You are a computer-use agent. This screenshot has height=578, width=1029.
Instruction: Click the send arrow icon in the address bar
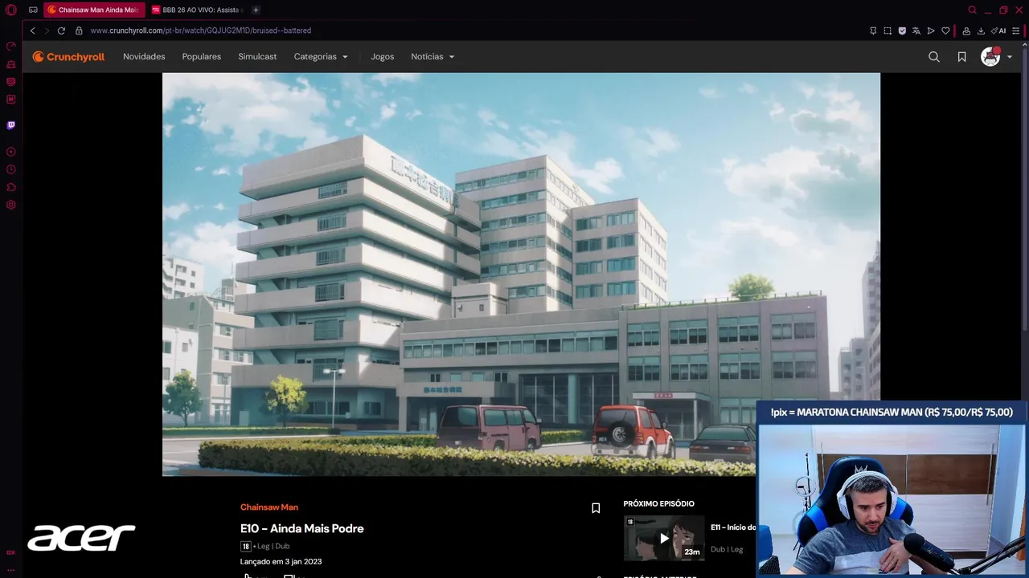(x=931, y=31)
